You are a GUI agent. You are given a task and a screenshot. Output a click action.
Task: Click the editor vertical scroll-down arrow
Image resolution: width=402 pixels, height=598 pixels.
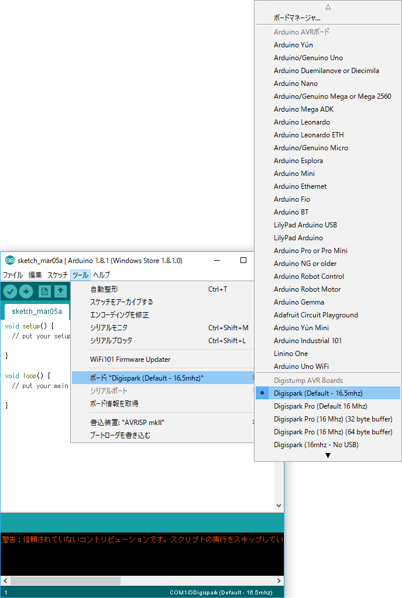point(279,506)
